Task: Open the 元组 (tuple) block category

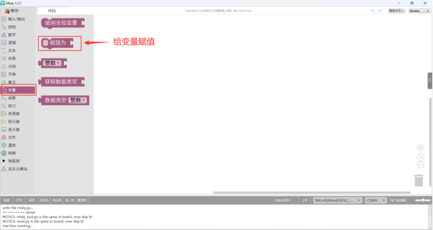Action: click(x=12, y=66)
